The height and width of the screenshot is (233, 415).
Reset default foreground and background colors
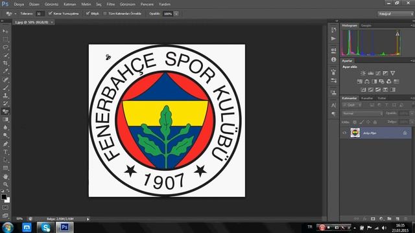[x=3, y=191]
